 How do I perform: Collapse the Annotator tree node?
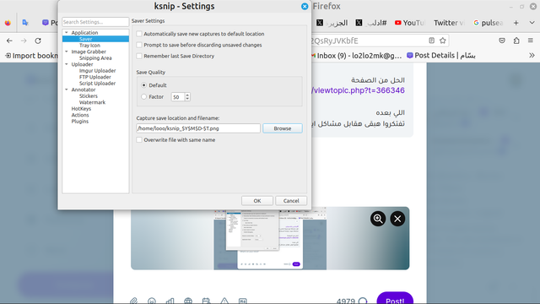click(67, 90)
